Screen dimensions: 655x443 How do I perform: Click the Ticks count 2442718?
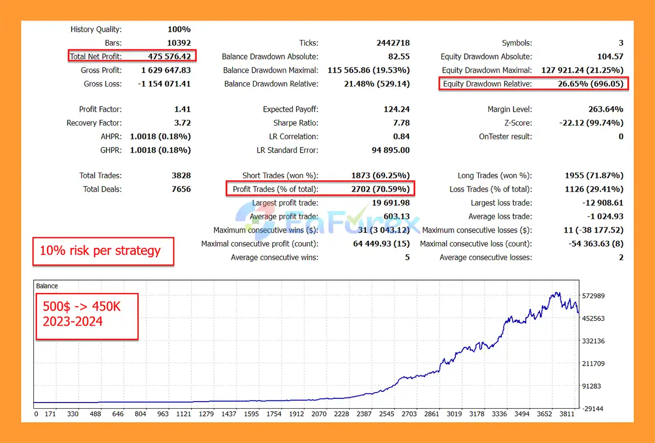(x=393, y=43)
